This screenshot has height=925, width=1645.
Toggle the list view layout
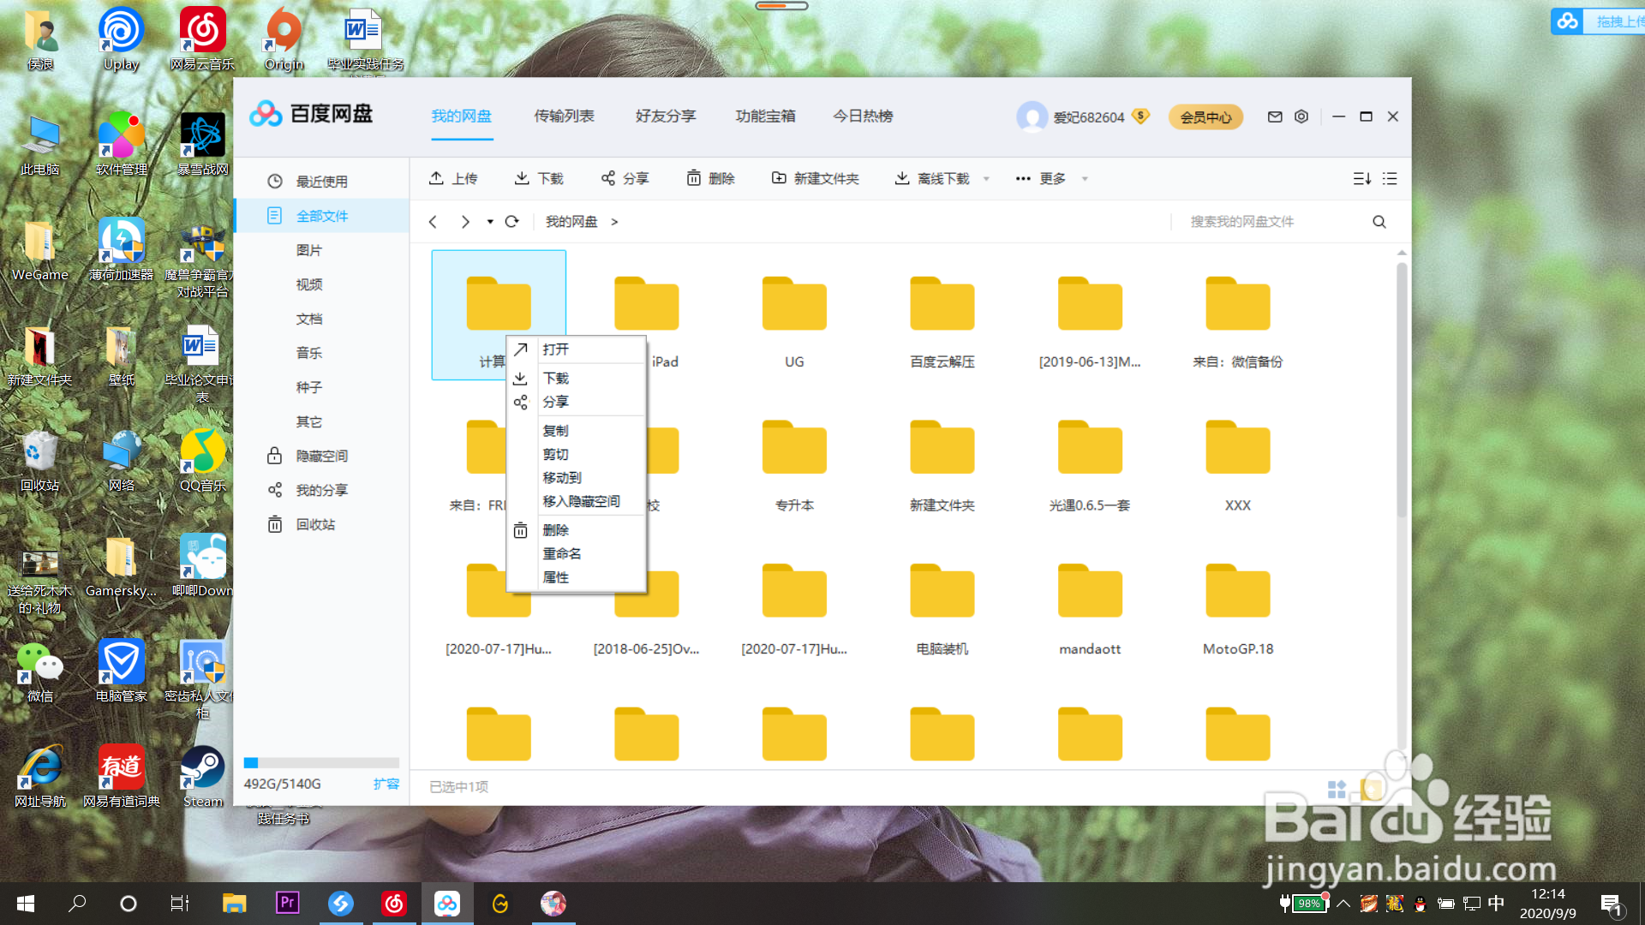pos(1389,178)
